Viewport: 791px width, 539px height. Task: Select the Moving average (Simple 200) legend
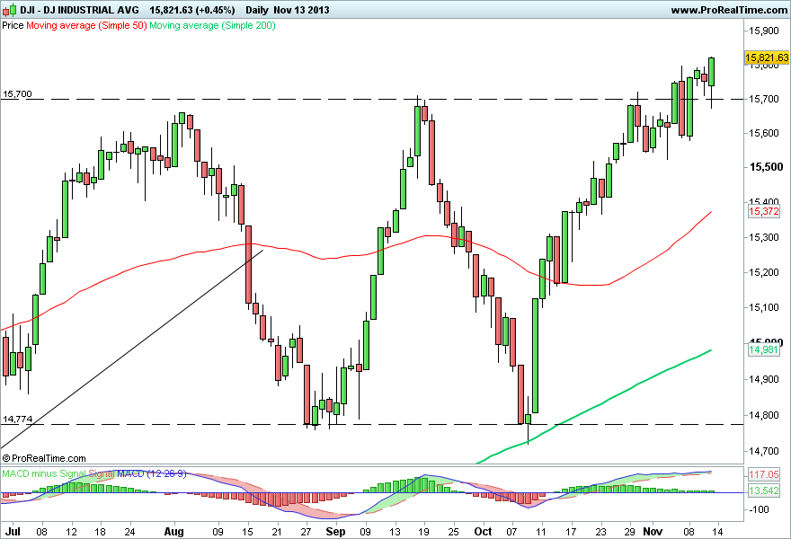click(x=212, y=25)
